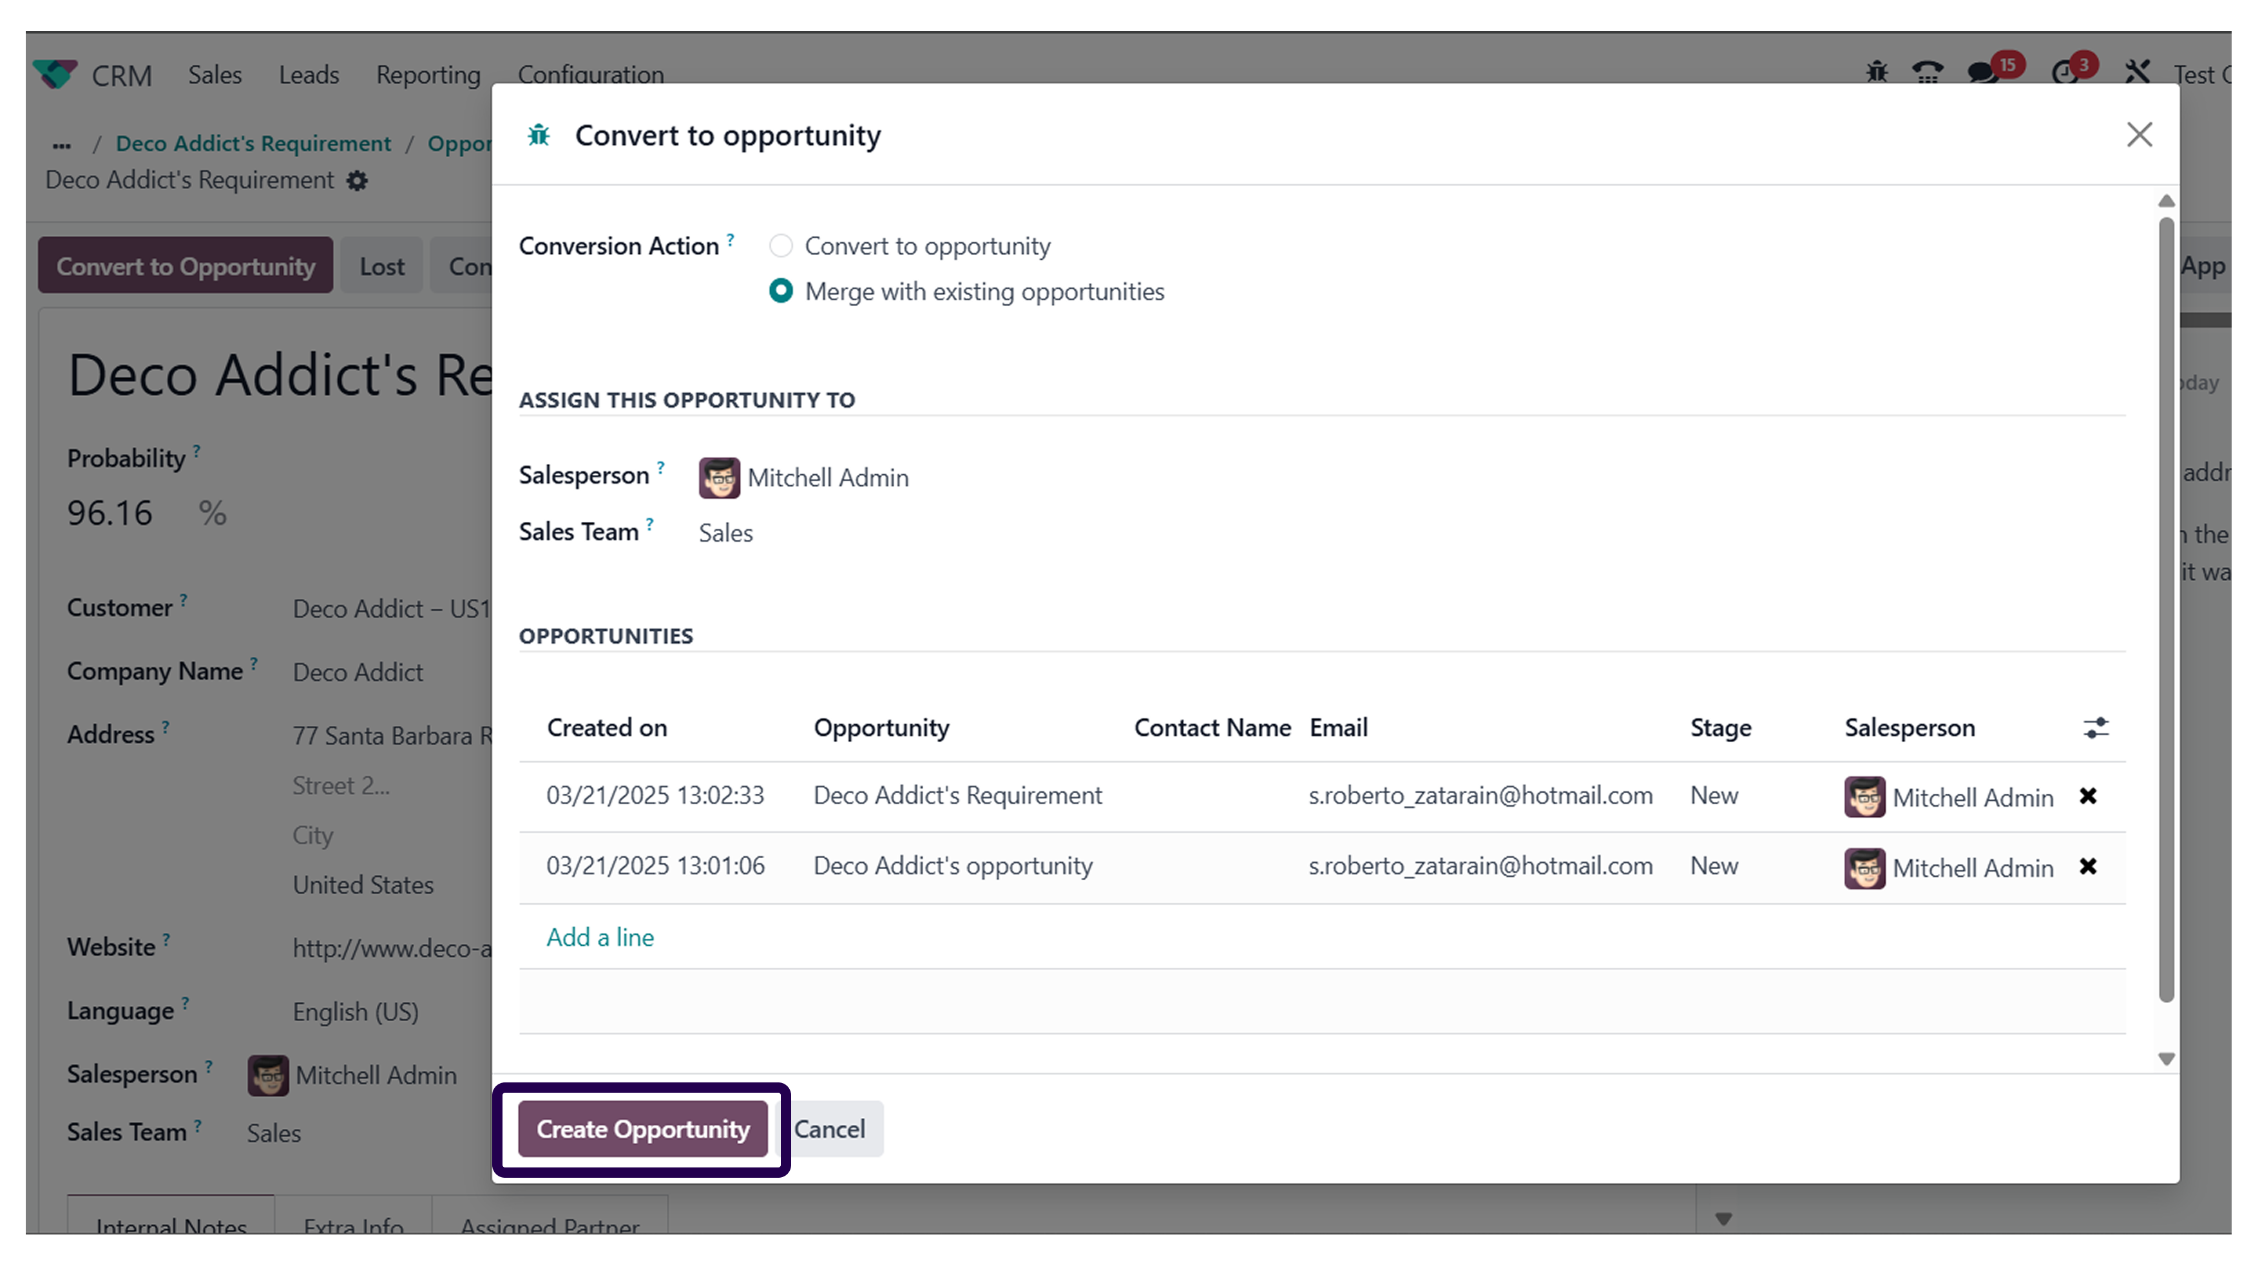Click the background scroll down arrow near bottom
Viewport: 2260px width, 1286px height.
pyautogui.click(x=1723, y=1220)
